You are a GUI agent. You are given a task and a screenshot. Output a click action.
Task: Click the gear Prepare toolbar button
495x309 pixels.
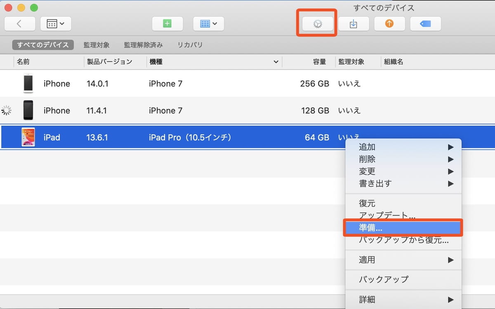point(317,24)
